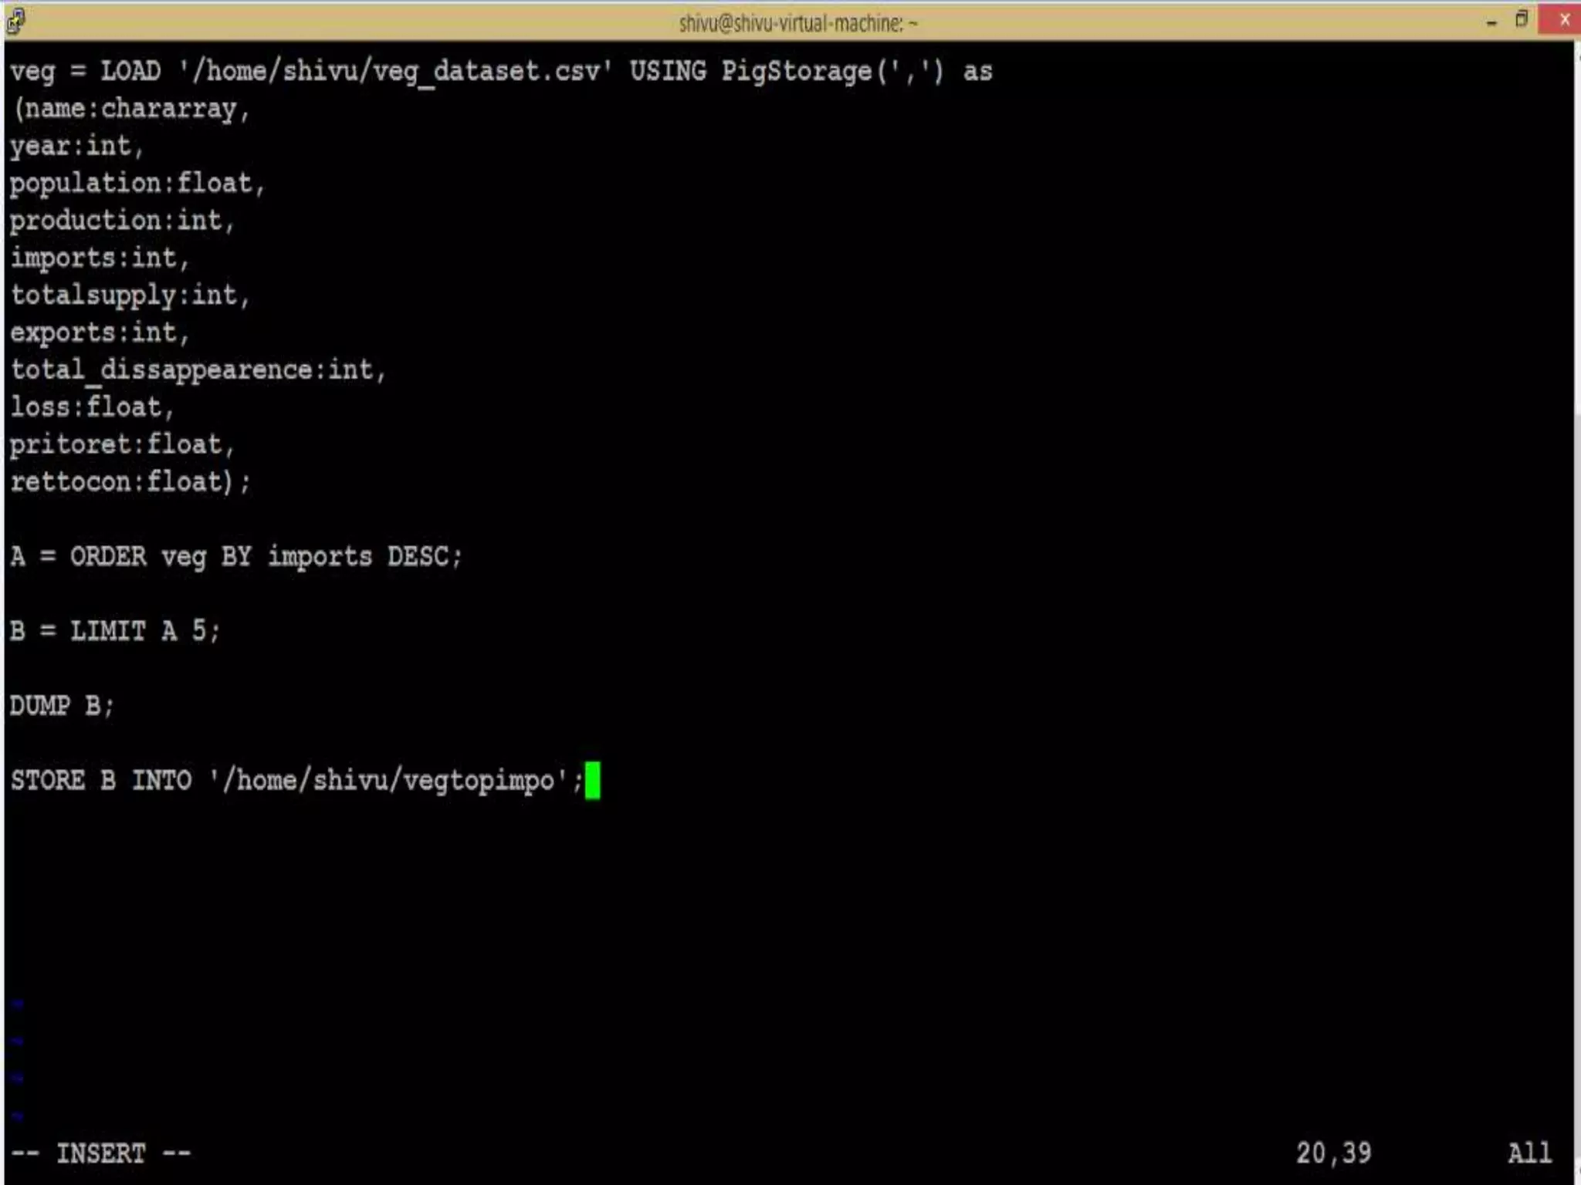Click the ORDER veg BY imports line
Viewport: 1581px width, 1185px height.
click(x=235, y=557)
